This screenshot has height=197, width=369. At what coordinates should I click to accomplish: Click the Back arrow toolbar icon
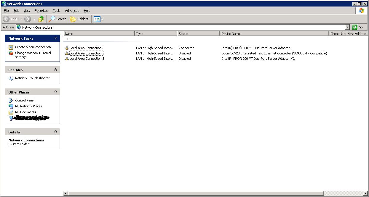point(6,19)
